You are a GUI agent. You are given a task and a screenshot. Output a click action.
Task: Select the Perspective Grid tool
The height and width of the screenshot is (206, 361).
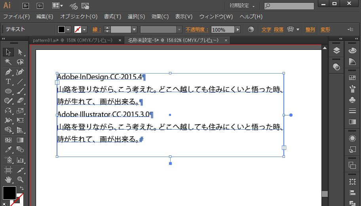pyautogui.click(x=20, y=130)
